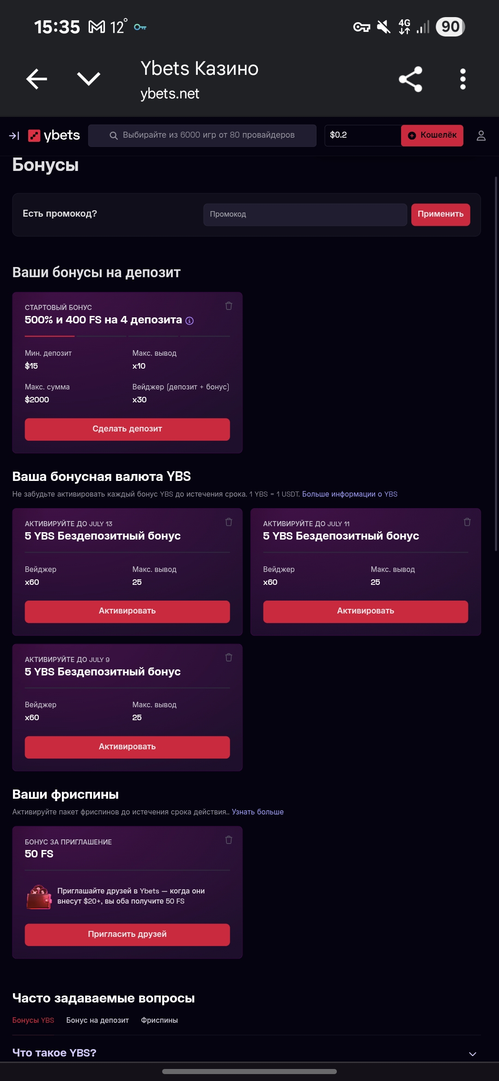This screenshot has width=499, height=1081.
Task: Click the ybets logo
Action: tap(54, 135)
